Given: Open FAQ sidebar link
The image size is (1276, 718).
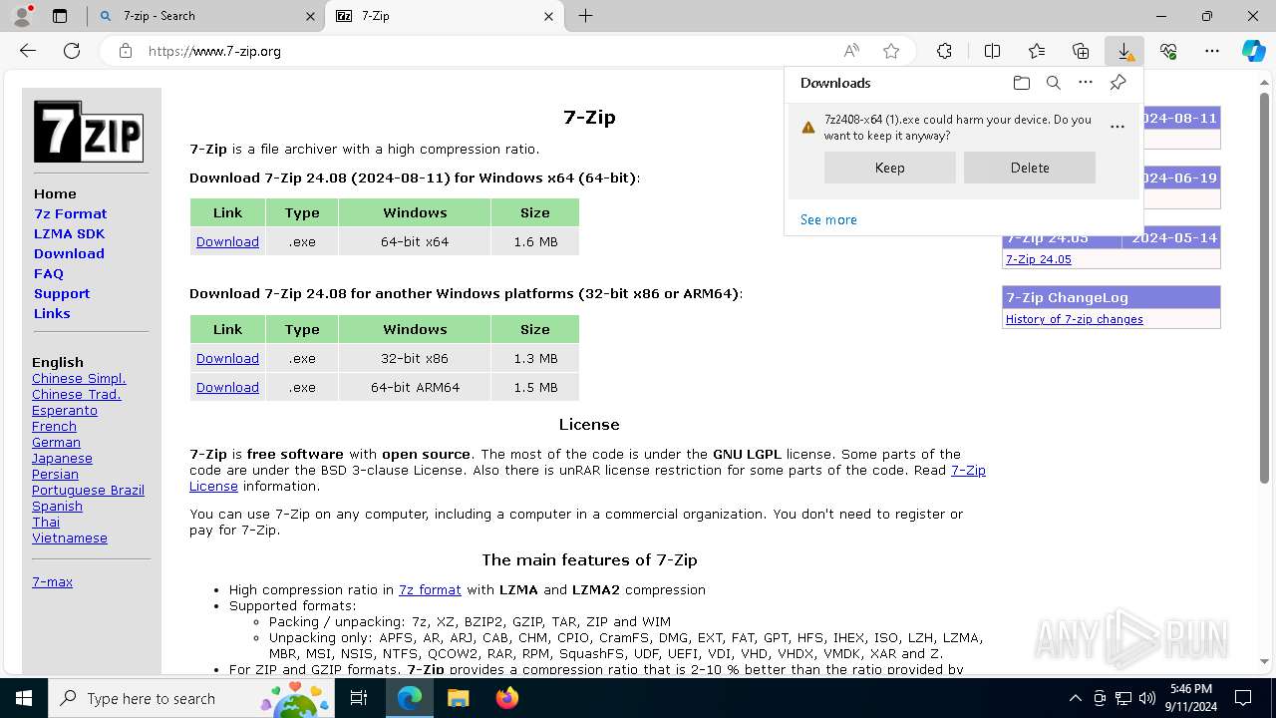Looking at the screenshot, I should (49, 273).
